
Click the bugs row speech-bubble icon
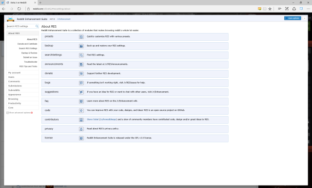(81, 83)
